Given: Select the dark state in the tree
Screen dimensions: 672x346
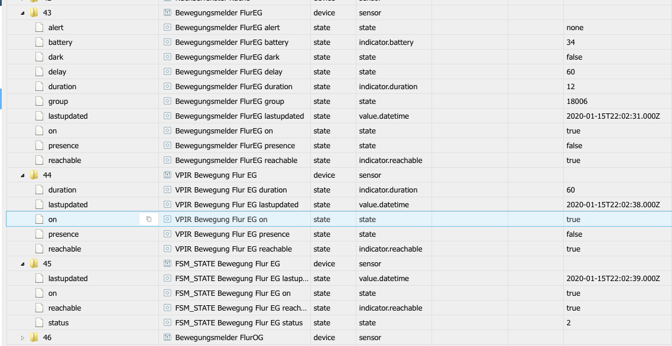Looking at the screenshot, I should (56, 57).
